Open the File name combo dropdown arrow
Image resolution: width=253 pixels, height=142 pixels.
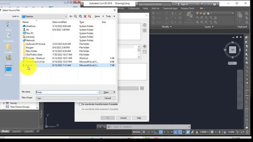click(x=98, y=92)
